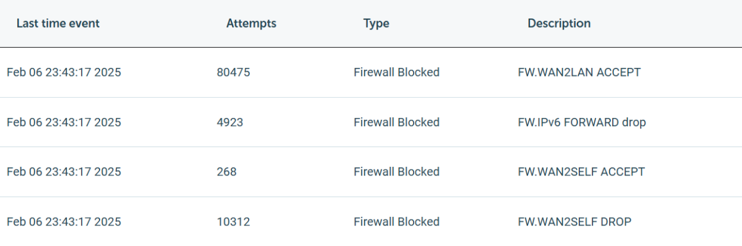Select the FW.WAN2SELF ACCEPT description
Viewport: 742px width, 246px height.
(x=581, y=172)
